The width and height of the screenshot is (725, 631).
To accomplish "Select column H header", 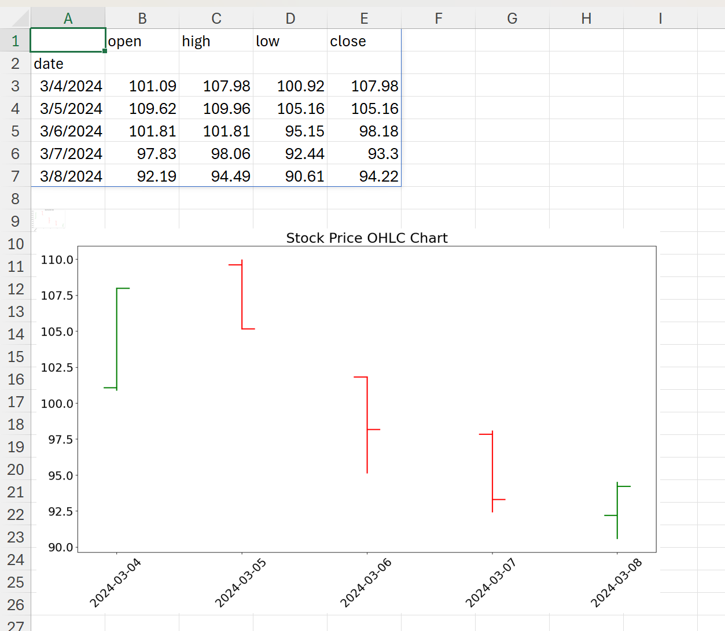I will (586, 19).
